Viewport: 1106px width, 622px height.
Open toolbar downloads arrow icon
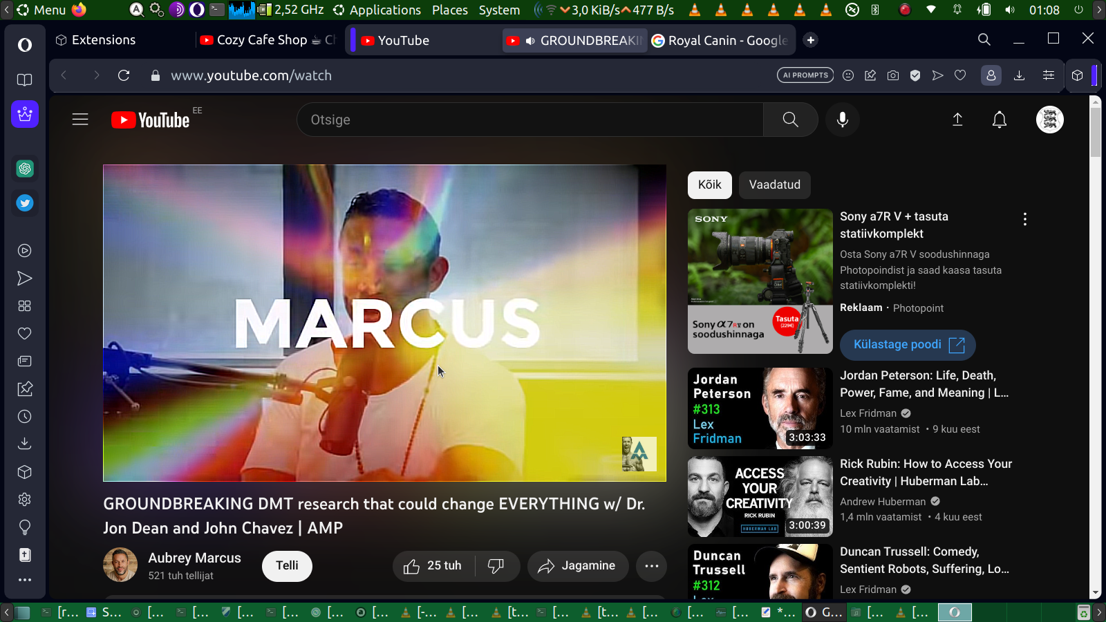1019,75
